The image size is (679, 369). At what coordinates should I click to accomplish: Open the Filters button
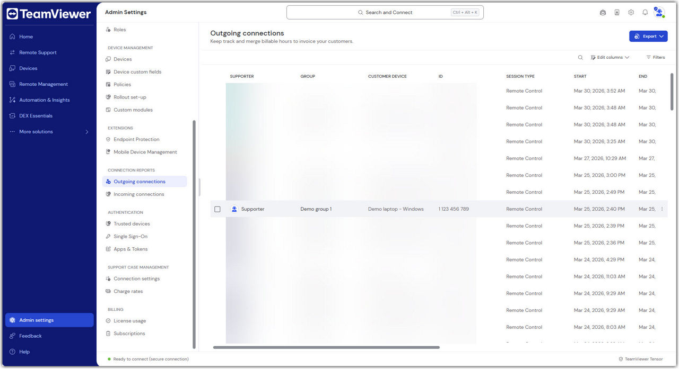656,57
